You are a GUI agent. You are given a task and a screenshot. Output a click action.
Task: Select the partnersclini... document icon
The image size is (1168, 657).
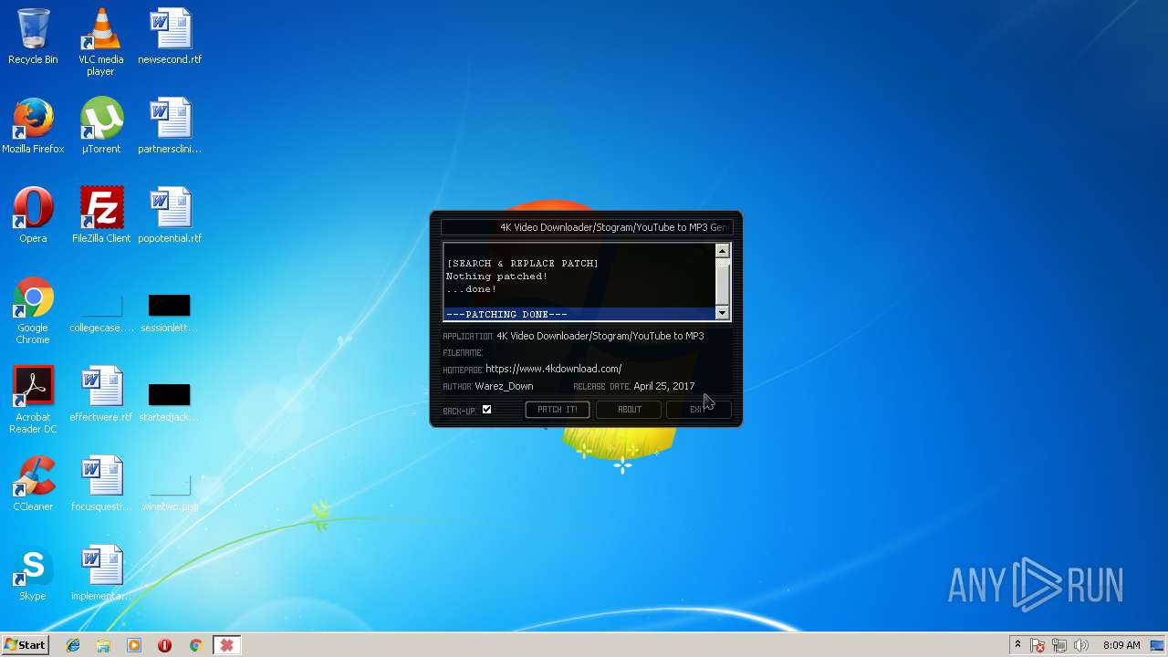point(170,126)
